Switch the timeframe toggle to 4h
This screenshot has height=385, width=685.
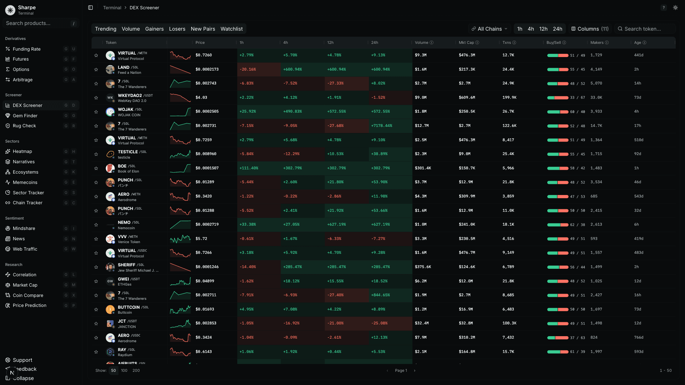531,29
